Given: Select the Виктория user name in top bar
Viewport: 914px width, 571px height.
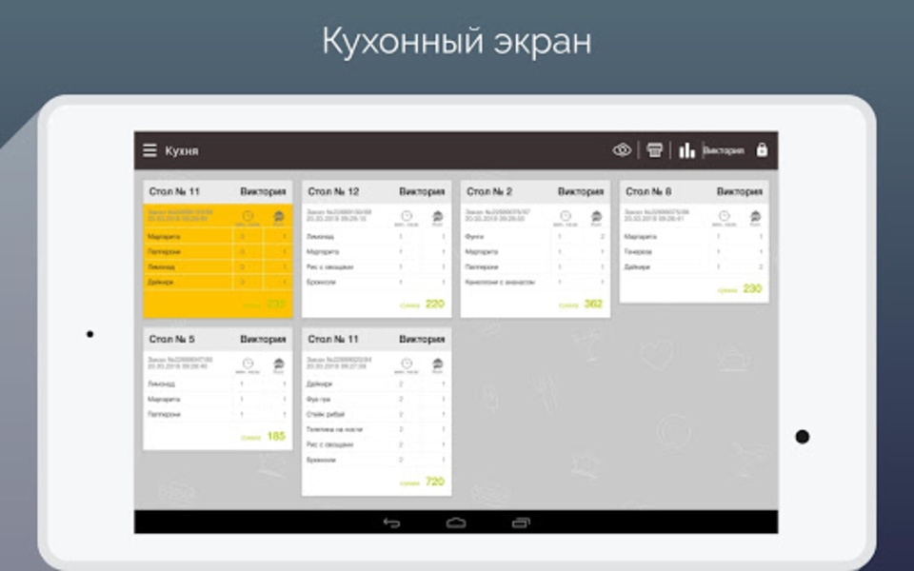Looking at the screenshot, I should point(724,151).
